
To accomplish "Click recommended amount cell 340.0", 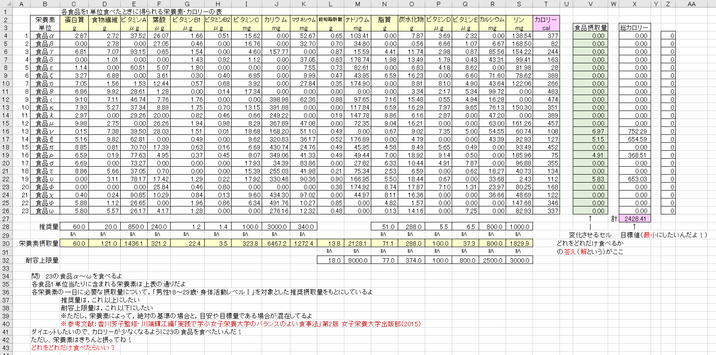I will (x=304, y=227).
